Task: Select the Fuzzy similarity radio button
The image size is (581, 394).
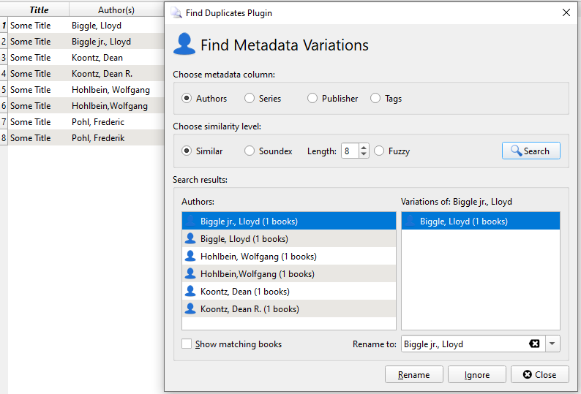Action: [379, 151]
